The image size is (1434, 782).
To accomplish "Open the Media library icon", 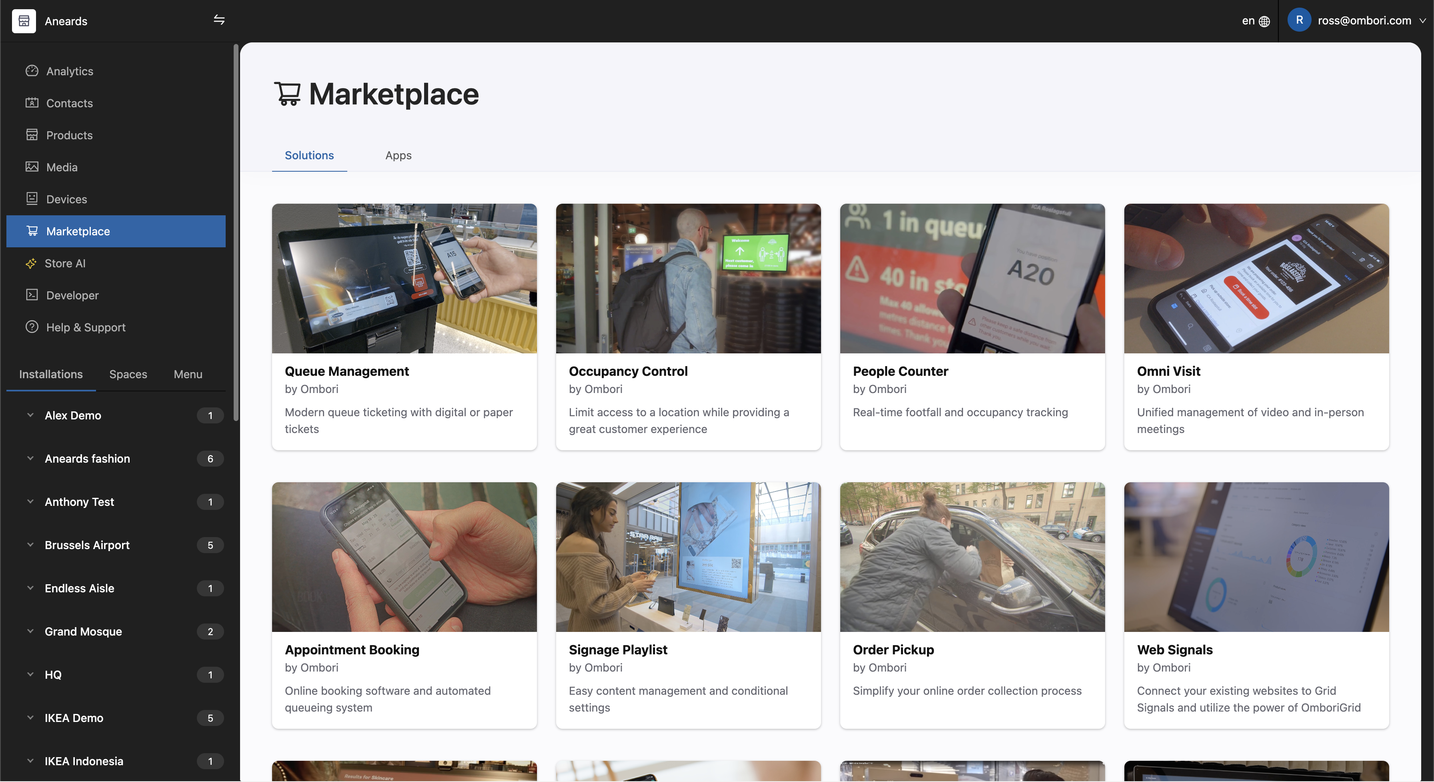I will pos(32,166).
